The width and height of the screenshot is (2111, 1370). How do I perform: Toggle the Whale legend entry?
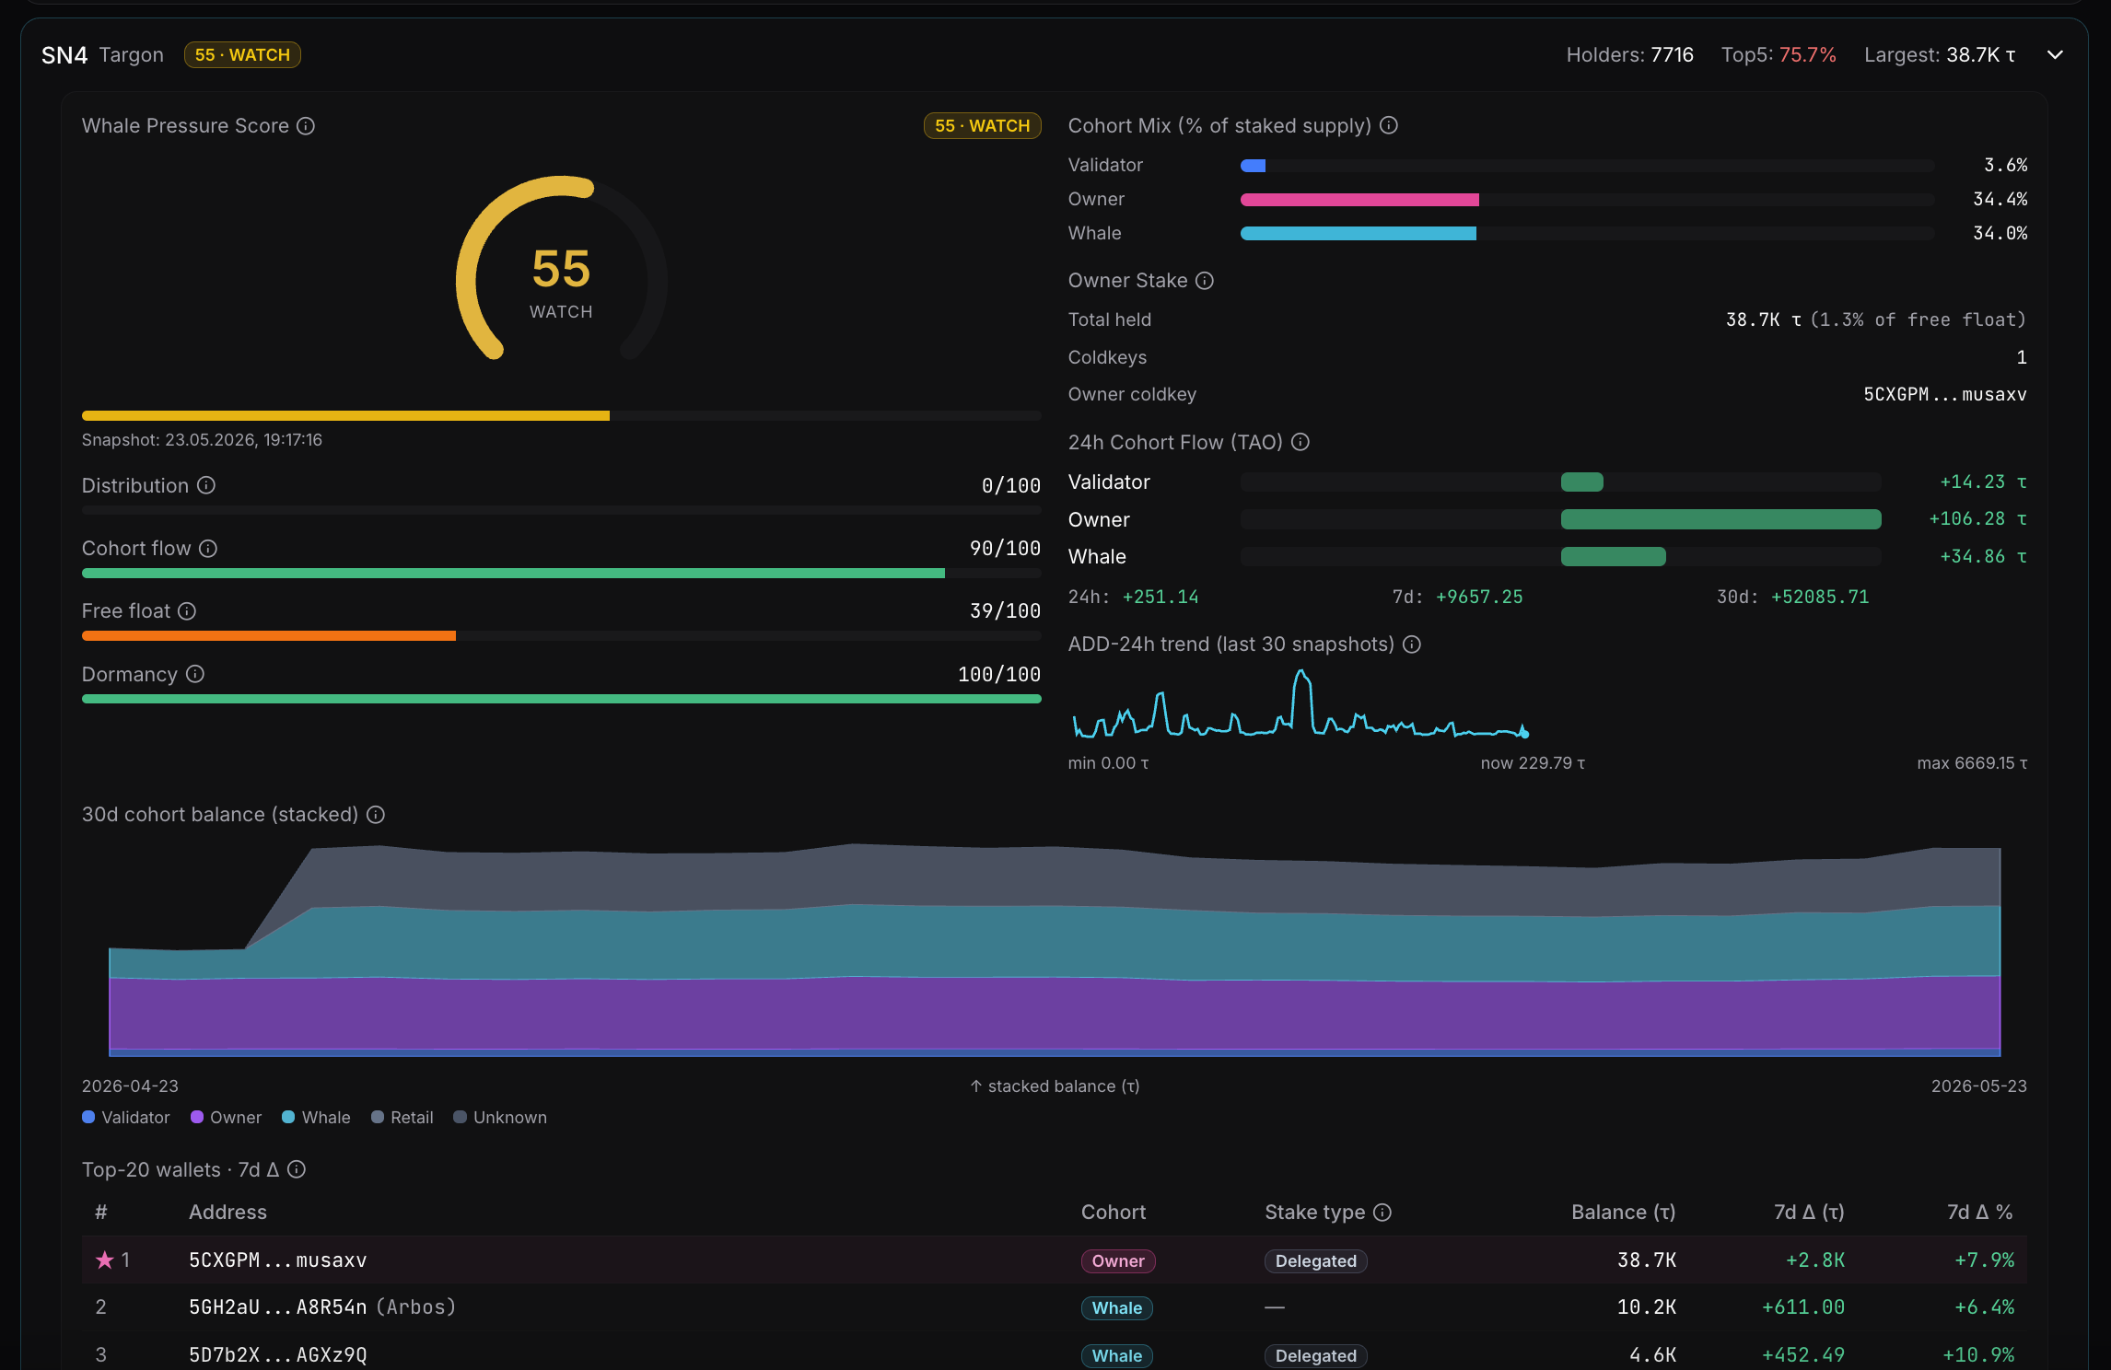coord(316,1118)
